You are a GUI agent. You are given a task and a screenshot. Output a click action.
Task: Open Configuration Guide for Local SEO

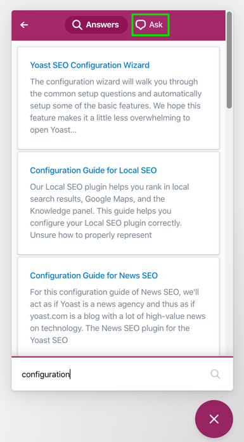[x=93, y=170]
